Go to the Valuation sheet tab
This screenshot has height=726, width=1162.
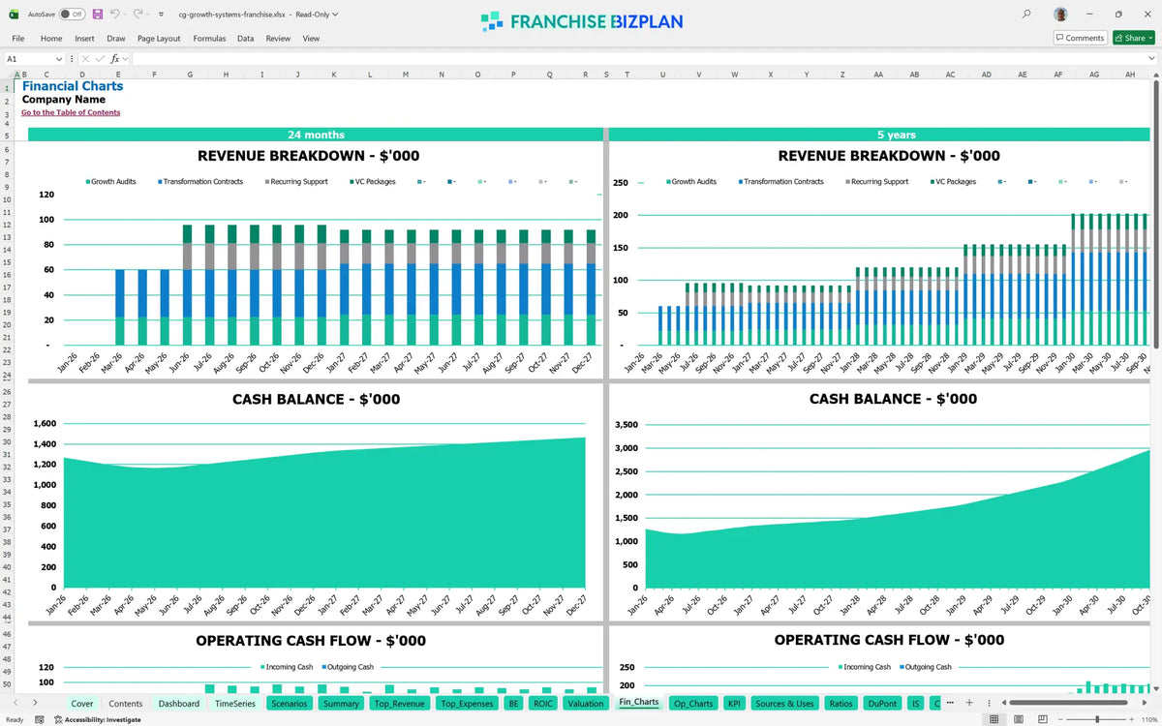pos(586,704)
